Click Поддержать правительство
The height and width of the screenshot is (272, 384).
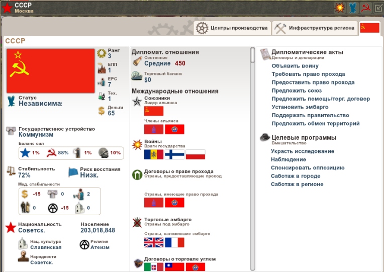pyautogui.click(x=310, y=115)
